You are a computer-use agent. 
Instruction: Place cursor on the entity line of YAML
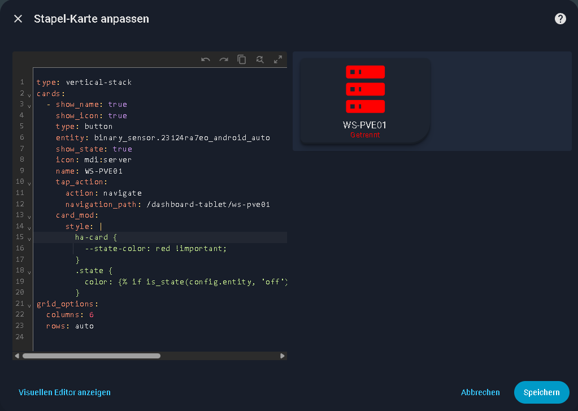point(170,137)
